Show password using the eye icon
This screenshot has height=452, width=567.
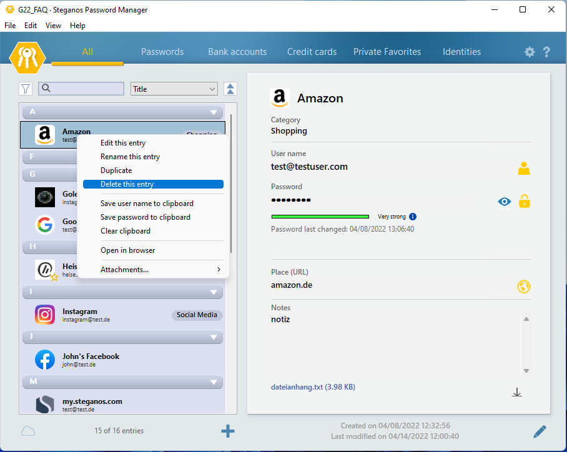(505, 202)
